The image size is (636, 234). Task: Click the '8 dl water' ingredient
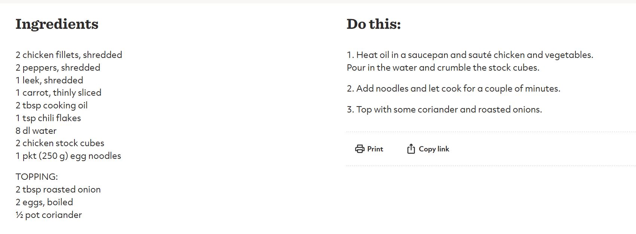tap(36, 131)
